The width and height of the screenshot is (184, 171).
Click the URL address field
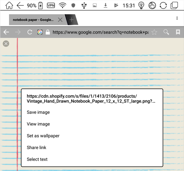100,32
